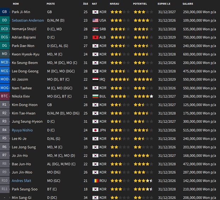Open Ryuya Nishio's player profile
The width and height of the screenshot is (220, 200).
tap(22, 130)
